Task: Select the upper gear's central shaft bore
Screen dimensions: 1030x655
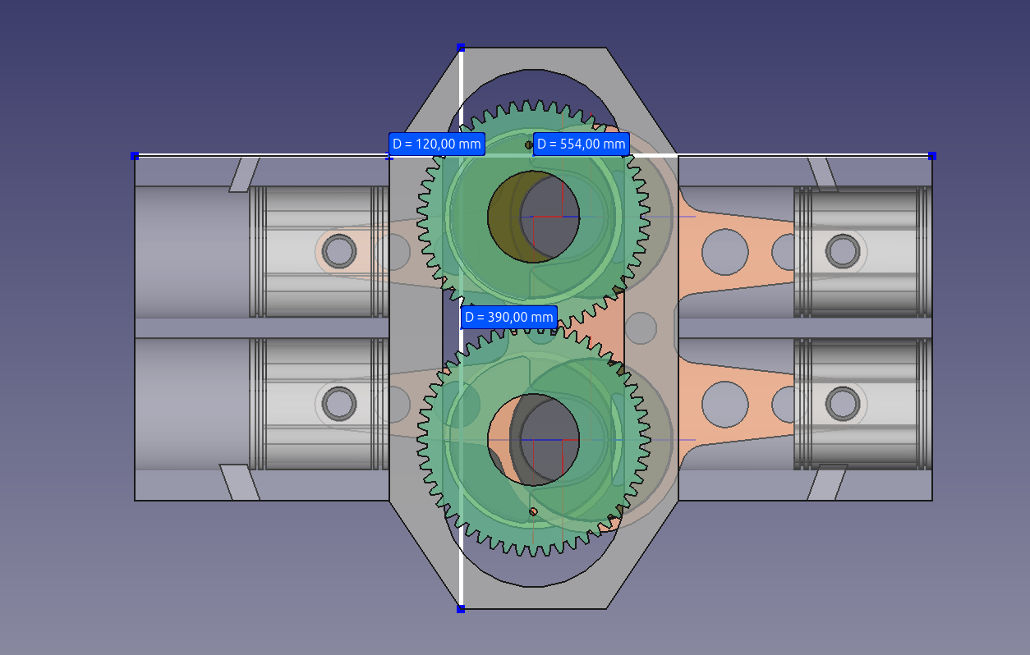Action: pos(534,217)
